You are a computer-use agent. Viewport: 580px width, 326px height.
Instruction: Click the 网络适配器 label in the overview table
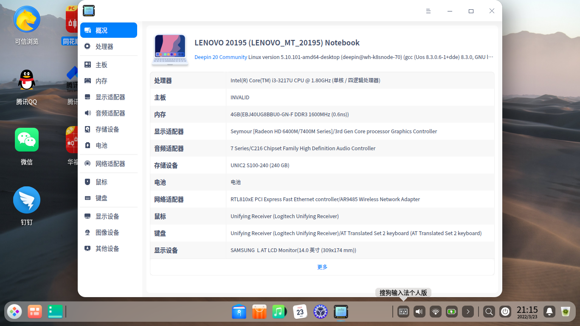pyautogui.click(x=169, y=199)
